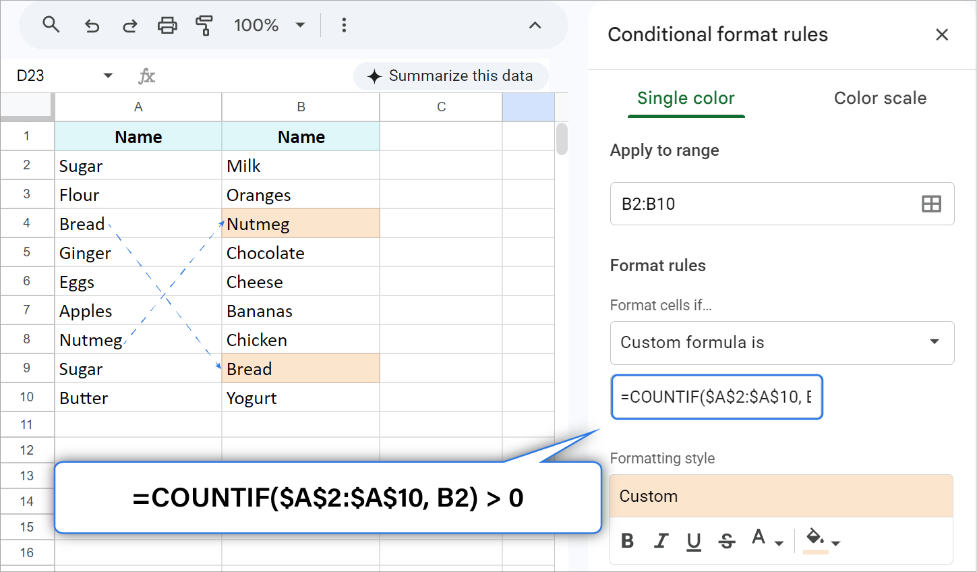Click the 'Name' header cell in column B
977x572 pixels.
[301, 136]
